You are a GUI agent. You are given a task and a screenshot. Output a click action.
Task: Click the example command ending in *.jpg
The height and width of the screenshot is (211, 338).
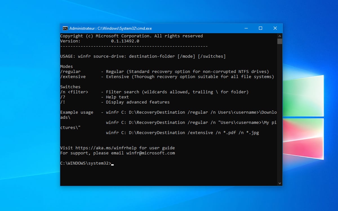click(183, 133)
